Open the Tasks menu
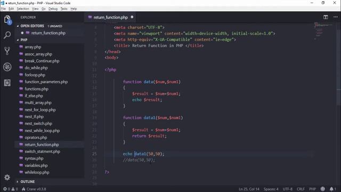The width and height of the screenshot is (341, 192). [64, 9]
